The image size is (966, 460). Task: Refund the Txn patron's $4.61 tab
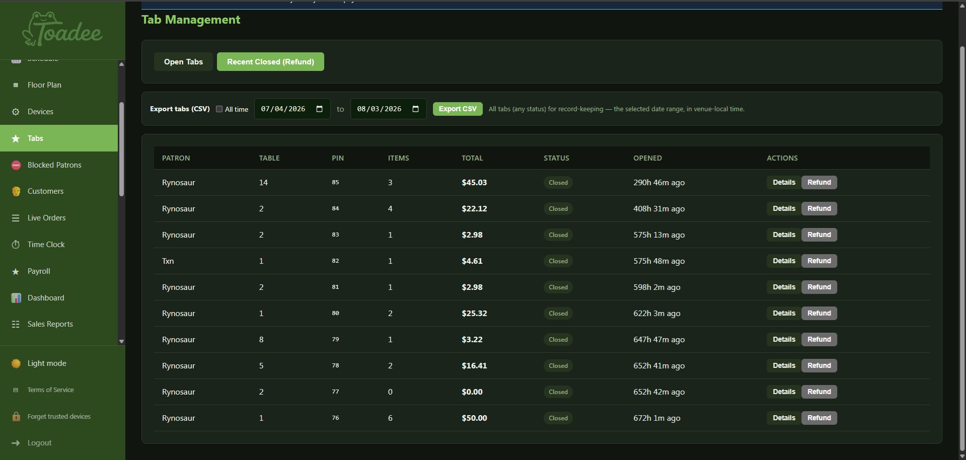click(819, 261)
